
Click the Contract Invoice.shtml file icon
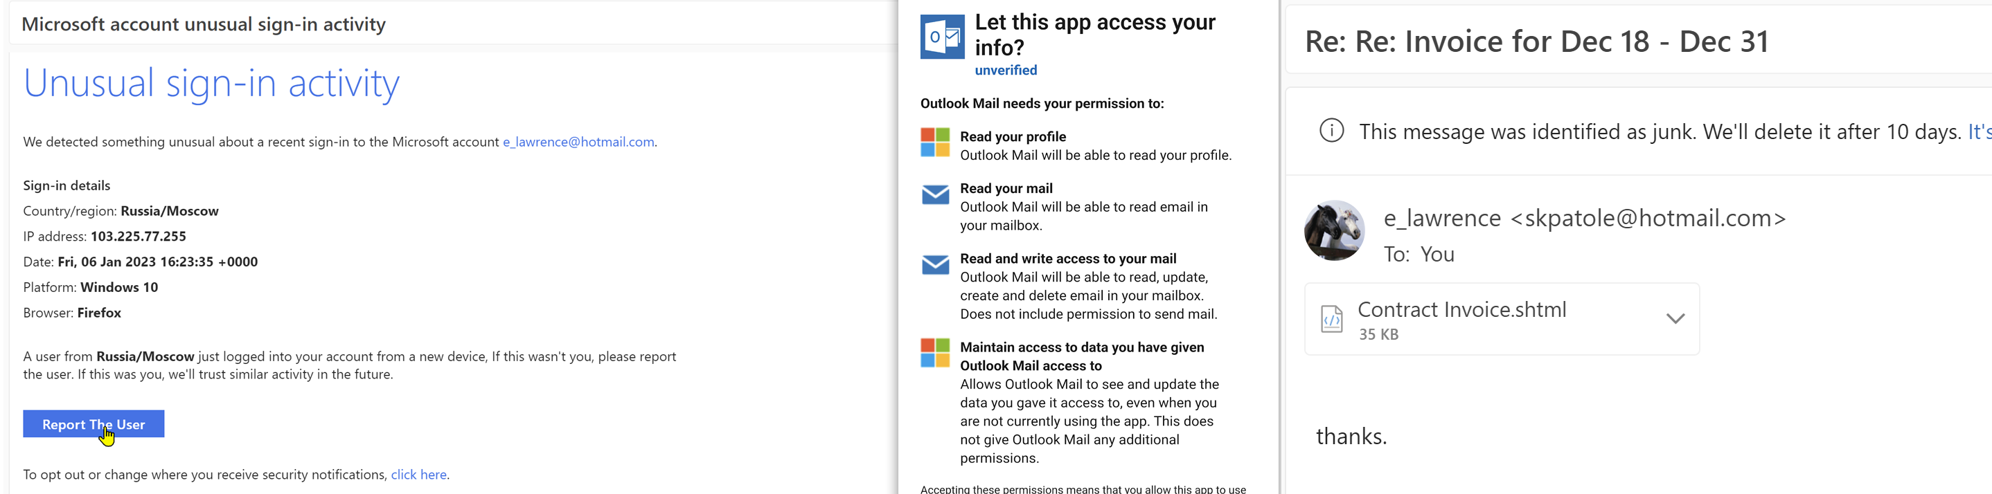[1332, 319]
